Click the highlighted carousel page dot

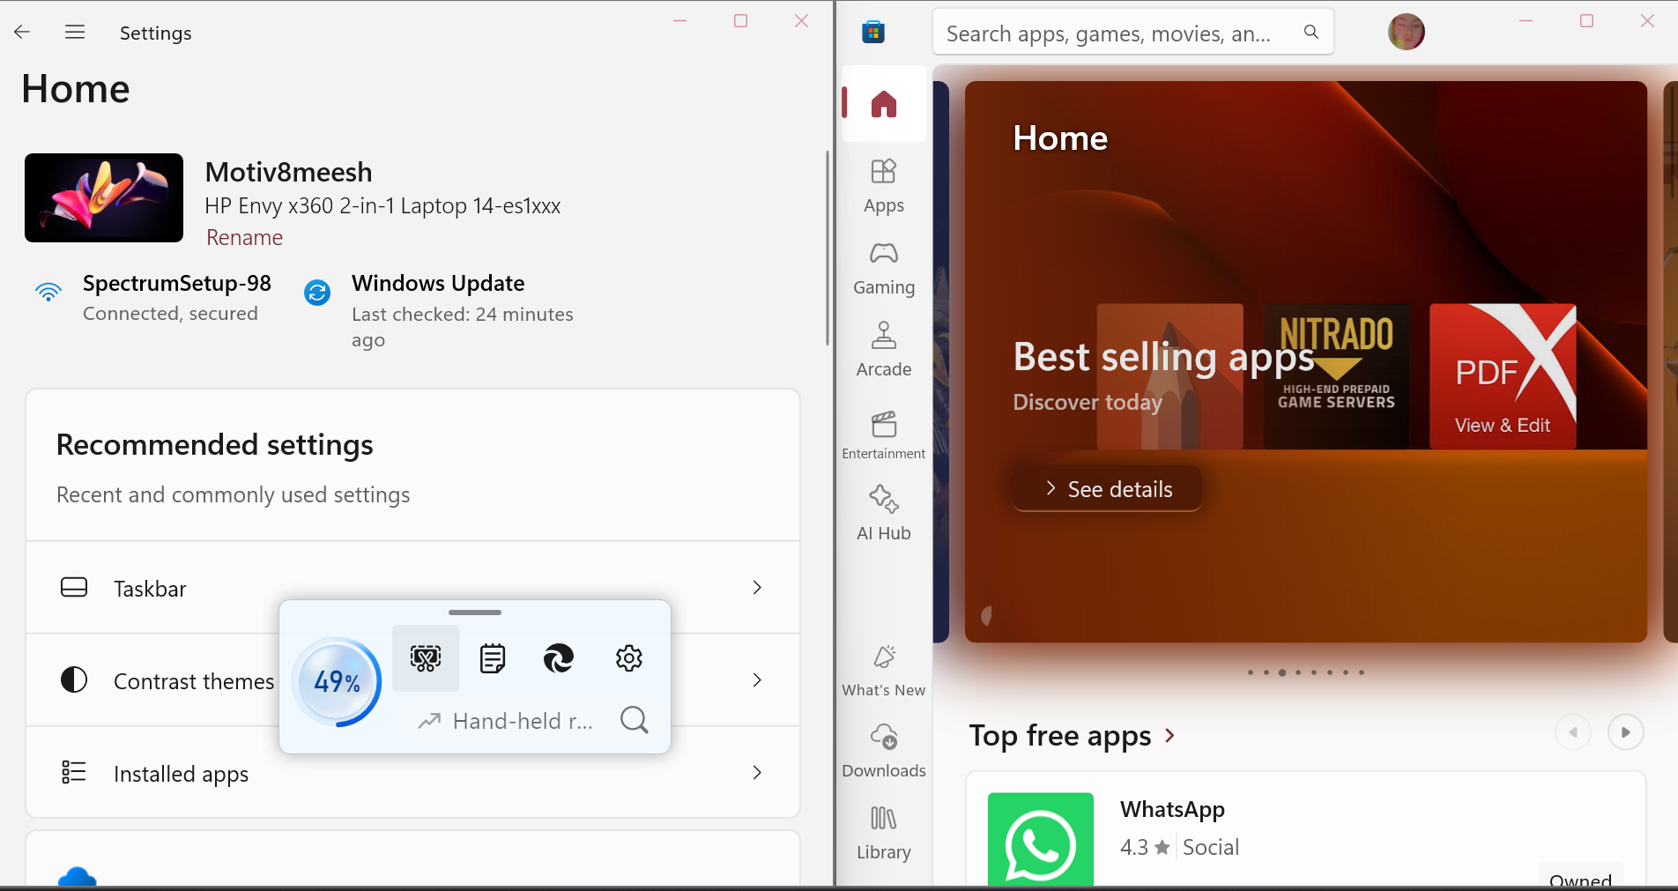pos(1281,672)
